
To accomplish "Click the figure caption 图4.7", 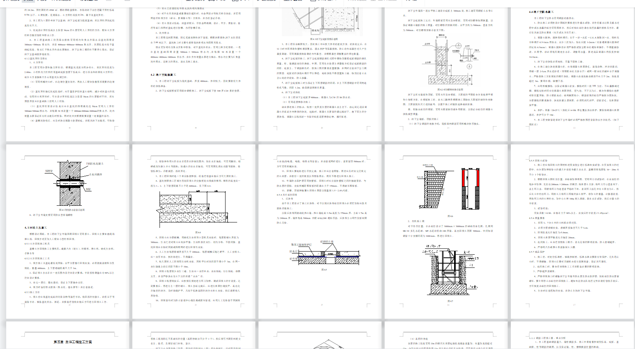I will 450,301.
